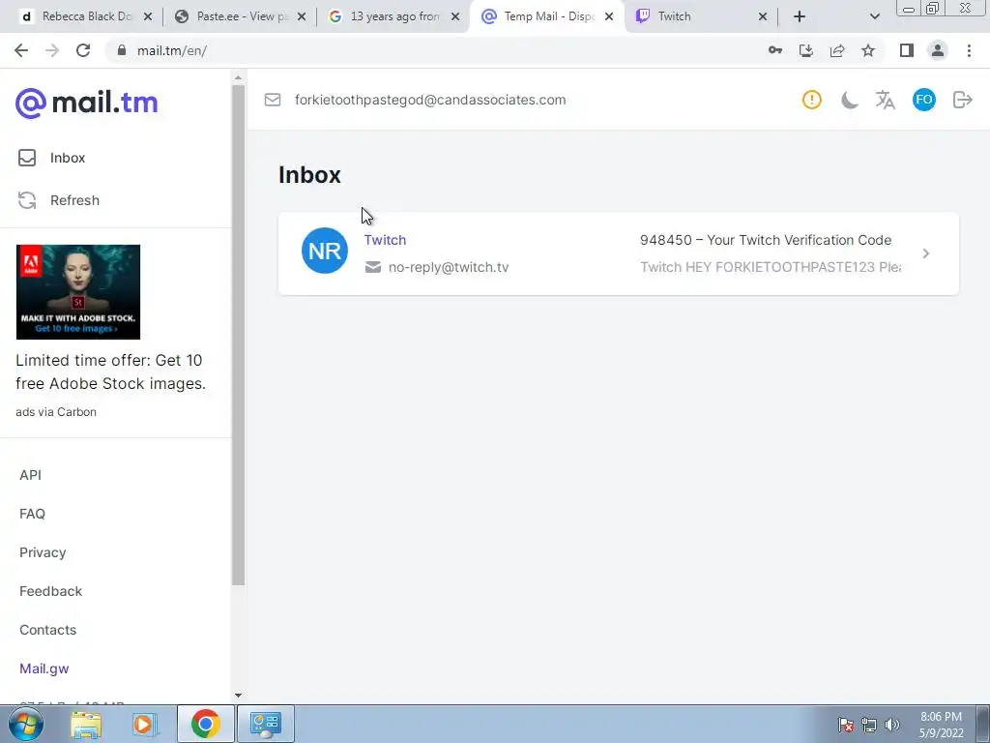Open the tab search dropdown arrow
Image resolution: width=990 pixels, height=743 pixels.
(874, 17)
